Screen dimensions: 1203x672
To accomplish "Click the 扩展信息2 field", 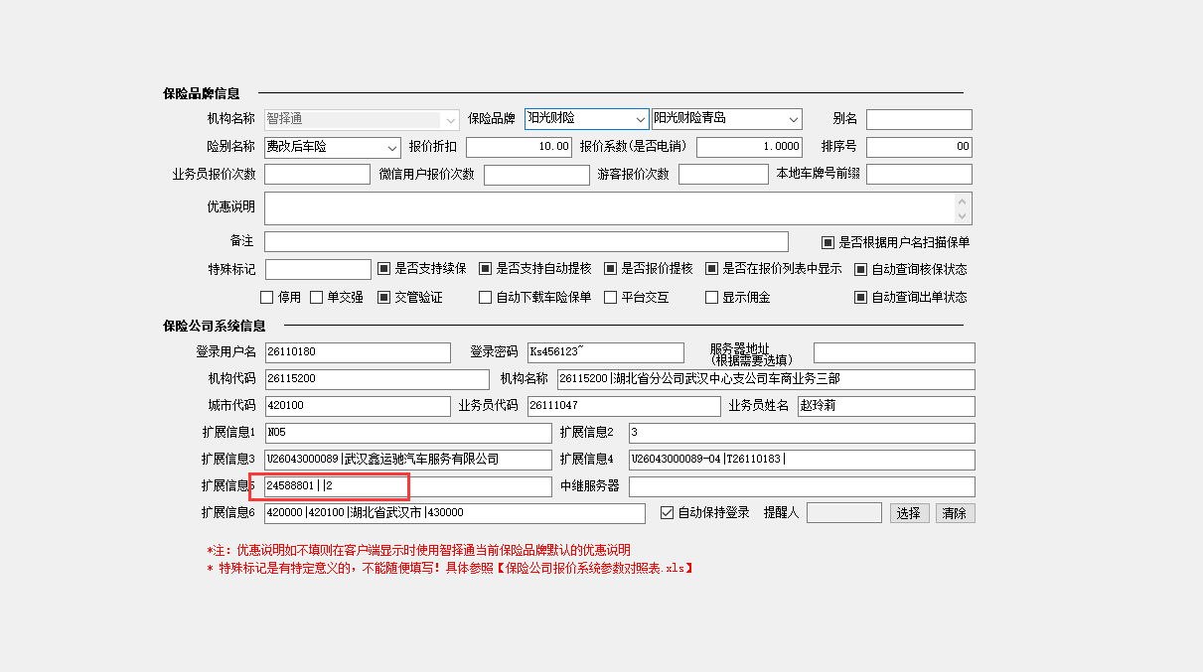I will 802,433.
